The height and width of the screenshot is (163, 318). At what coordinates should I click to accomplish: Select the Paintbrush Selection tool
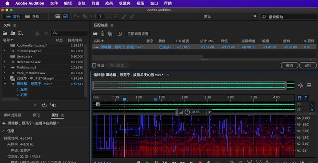coord(124,17)
